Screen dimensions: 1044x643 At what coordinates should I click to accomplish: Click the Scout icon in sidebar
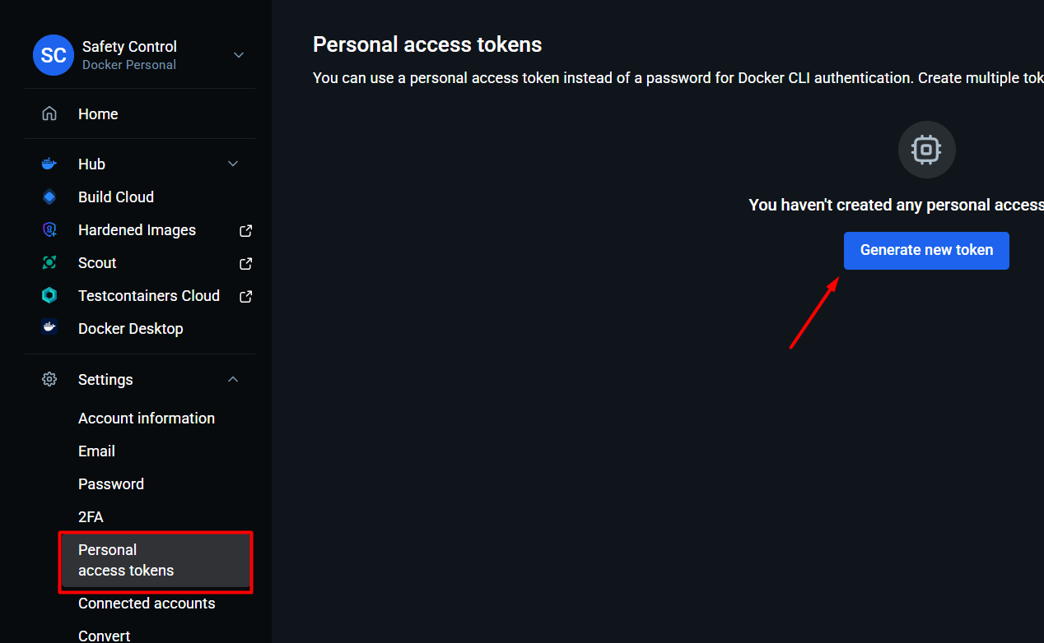tap(49, 263)
